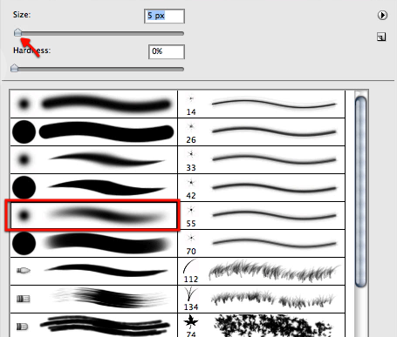This screenshot has width=397, height=337.
Task: Select the large hard round stroke brush
Action: (x=93, y=131)
